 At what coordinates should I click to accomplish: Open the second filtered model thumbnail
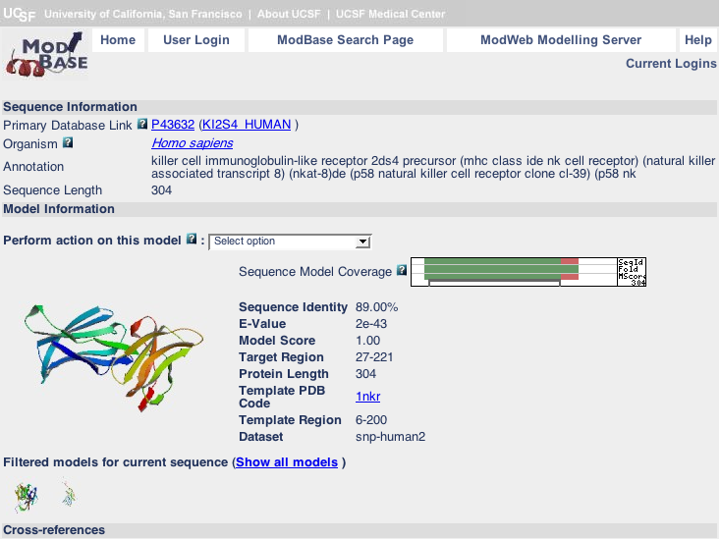pyautogui.click(x=67, y=495)
